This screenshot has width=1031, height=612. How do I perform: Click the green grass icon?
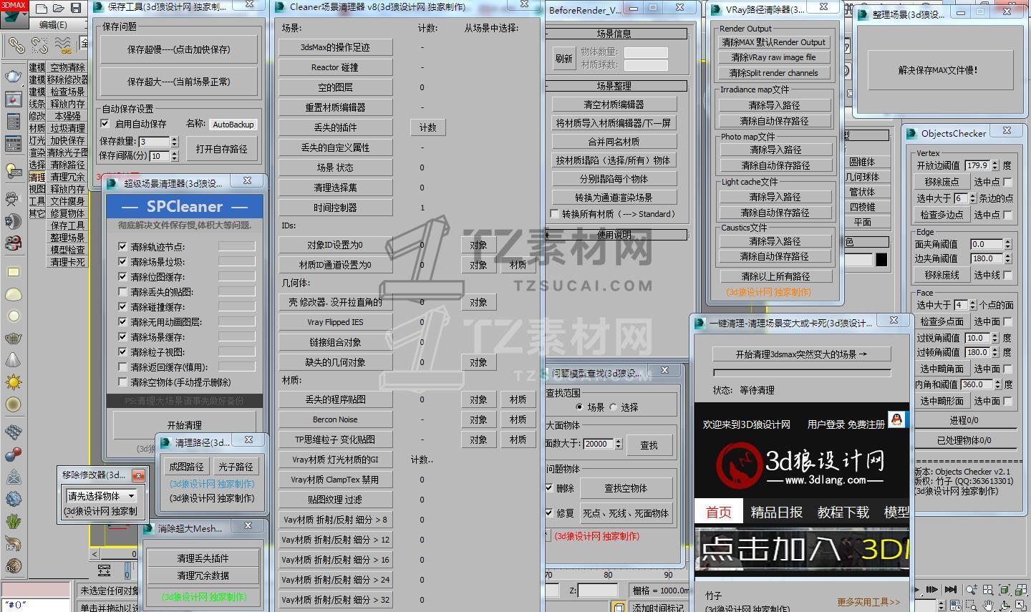tap(13, 521)
